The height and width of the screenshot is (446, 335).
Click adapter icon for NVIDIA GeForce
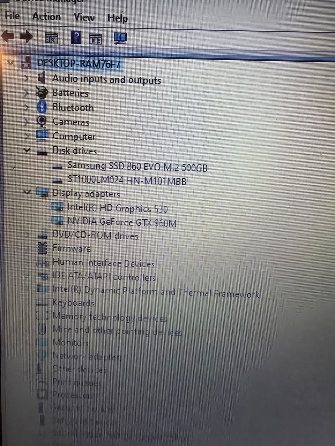coord(57,221)
